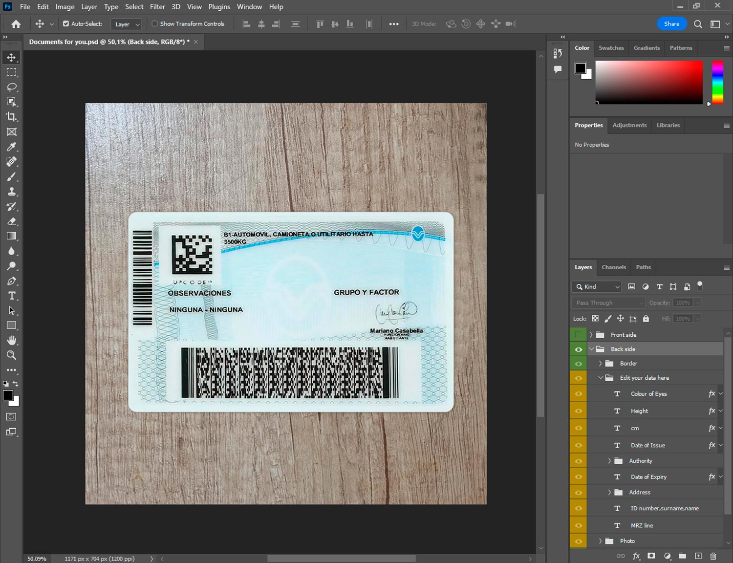Viewport: 733px width, 563px height.
Task: Select the Lasso tool
Action: [12, 87]
